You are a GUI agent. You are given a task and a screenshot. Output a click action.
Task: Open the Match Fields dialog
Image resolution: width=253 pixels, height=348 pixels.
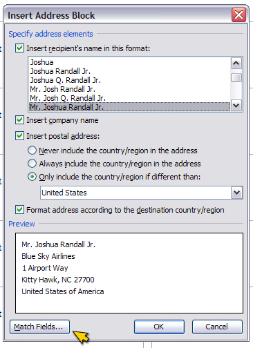[39, 327]
